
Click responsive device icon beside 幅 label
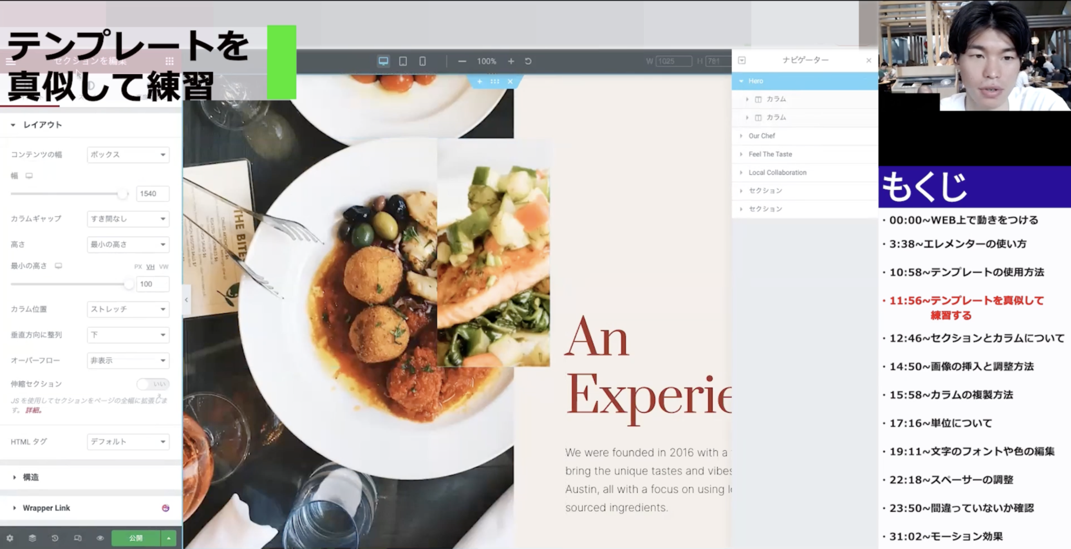pos(29,176)
